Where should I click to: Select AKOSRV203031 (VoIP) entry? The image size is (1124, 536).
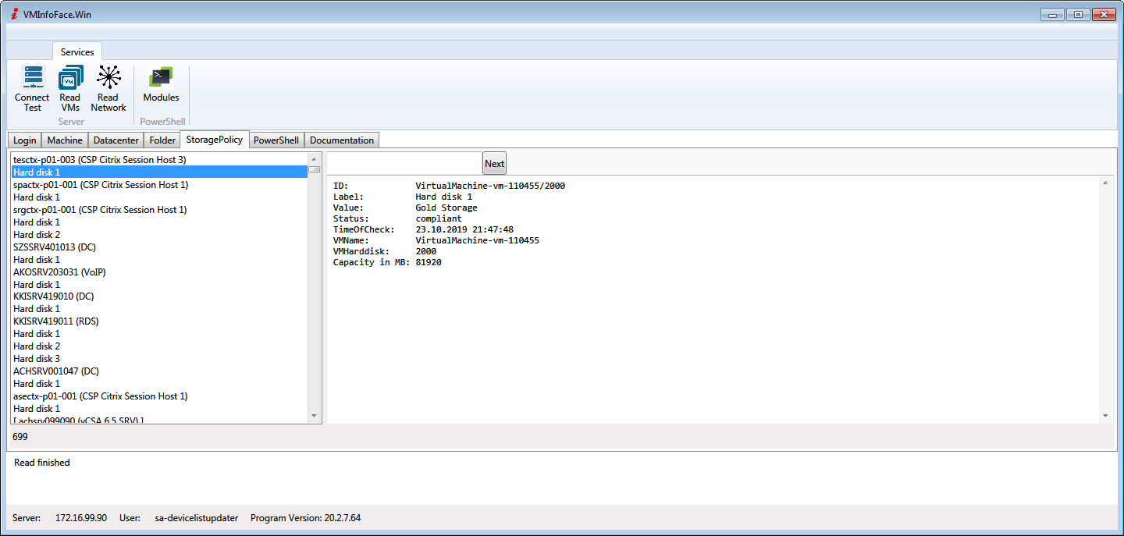159,272
